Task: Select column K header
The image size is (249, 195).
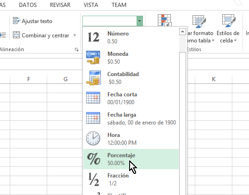Action: coord(213,79)
